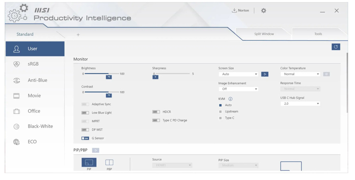Click the Contrast slider track
Viewport: 355px width, 180px height.
pos(102,92)
